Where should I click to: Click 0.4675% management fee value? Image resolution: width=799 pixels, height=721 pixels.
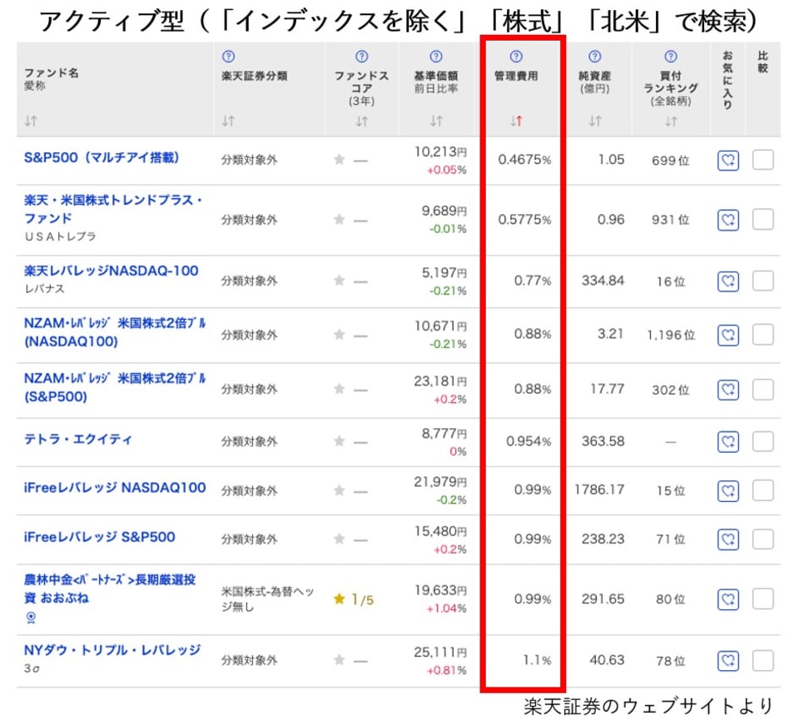(x=524, y=160)
